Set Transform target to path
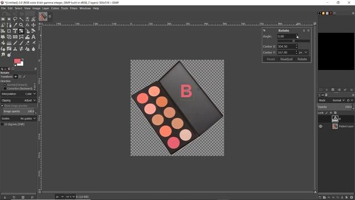Screen dimensions: 355x200 [24, 77]
